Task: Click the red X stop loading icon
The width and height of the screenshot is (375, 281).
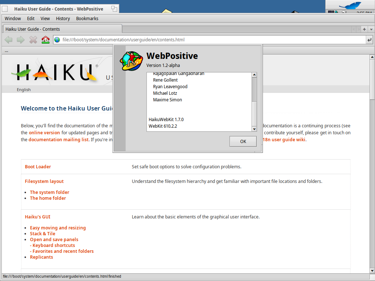Action: 33,40
